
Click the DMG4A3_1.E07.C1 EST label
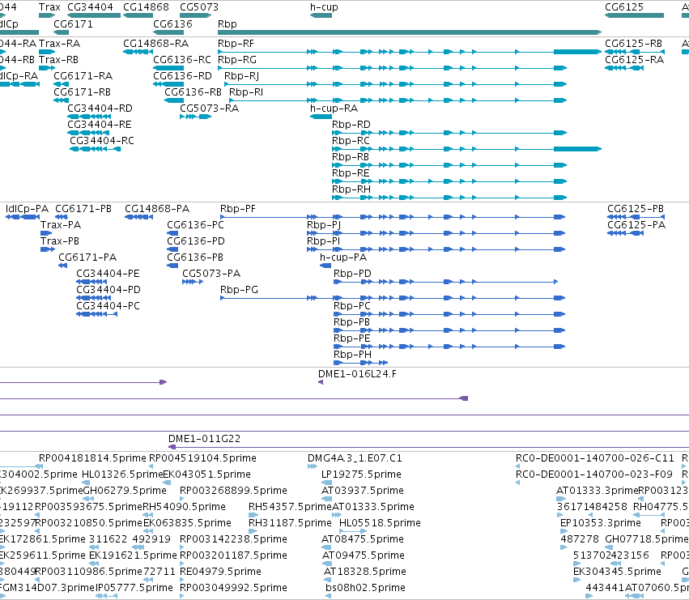355,458
